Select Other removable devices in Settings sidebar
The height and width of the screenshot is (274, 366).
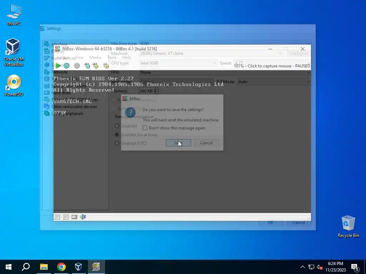pyautogui.click(x=74, y=107)
